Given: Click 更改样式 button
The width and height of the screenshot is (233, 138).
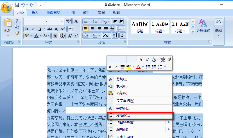Looking at the screenshot, I should pos(203,27).
